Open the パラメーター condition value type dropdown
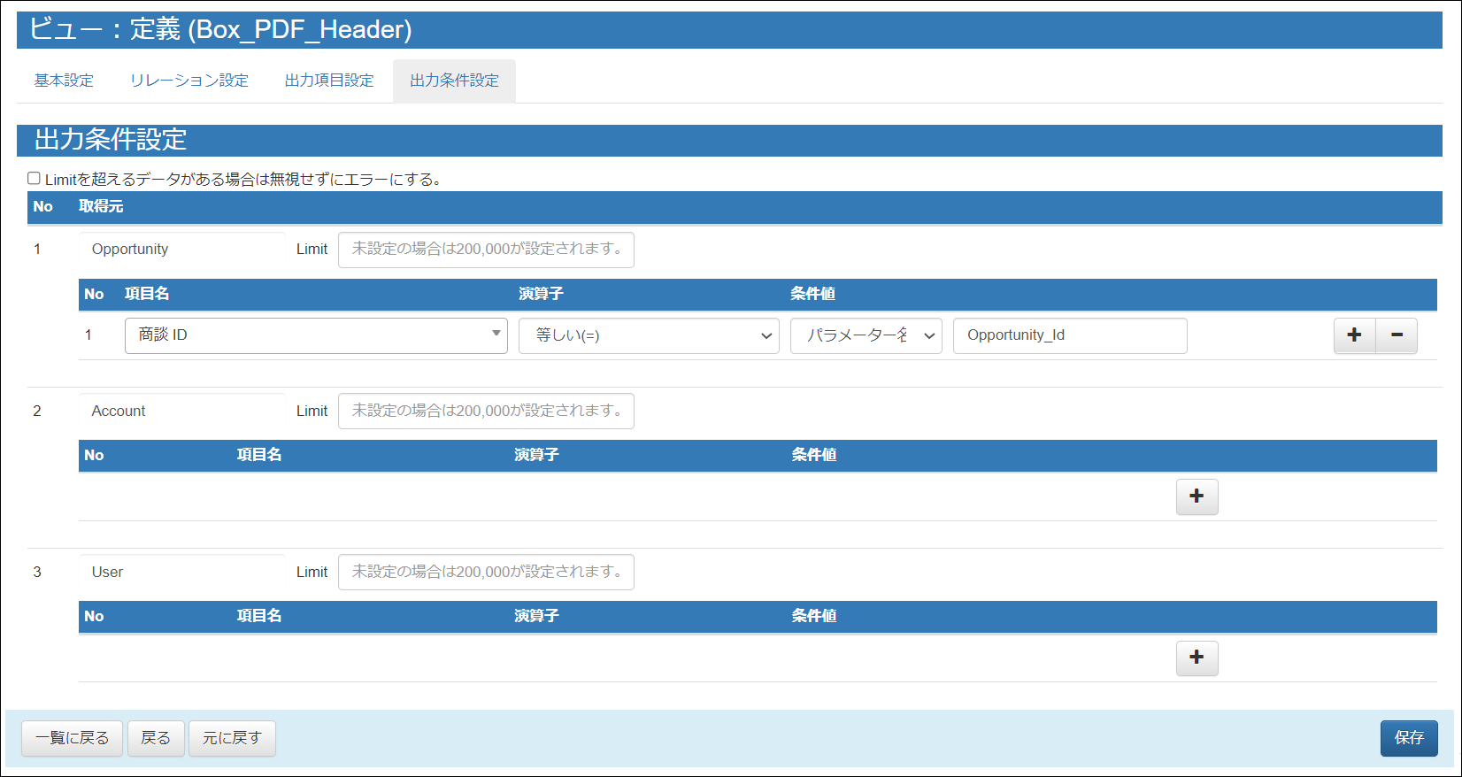Screen dimensions: 1462x777 [x=866, y=335]
